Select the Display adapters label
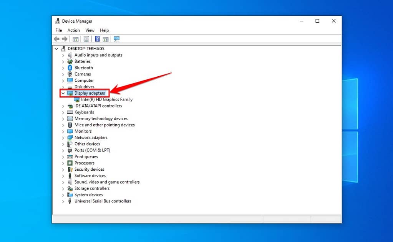The image size is (393, 242). pyautogui.click(x=90, y=93)
